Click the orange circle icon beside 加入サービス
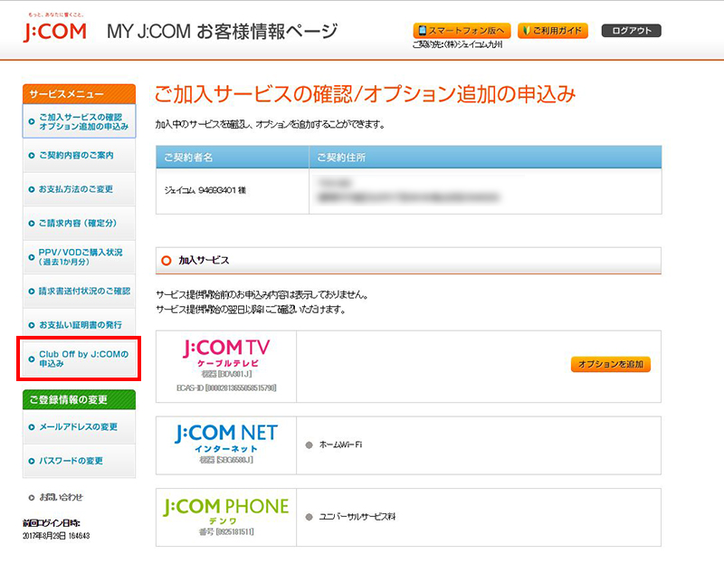This screenshot has width=724, height=564. point(167,261)
